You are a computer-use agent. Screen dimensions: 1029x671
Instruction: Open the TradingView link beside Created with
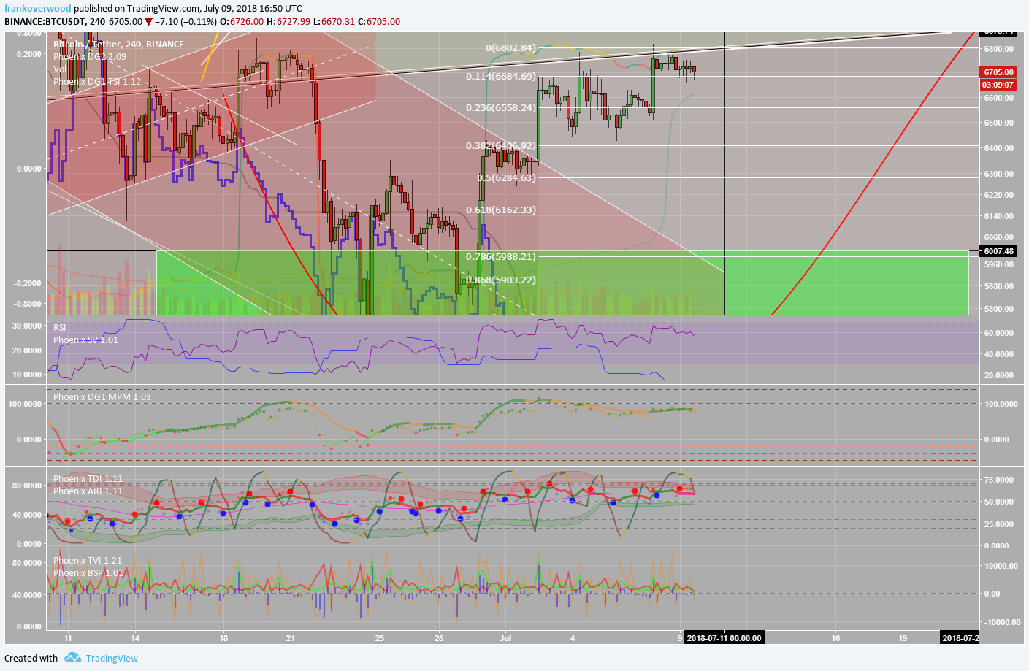(x=112, y=658)
